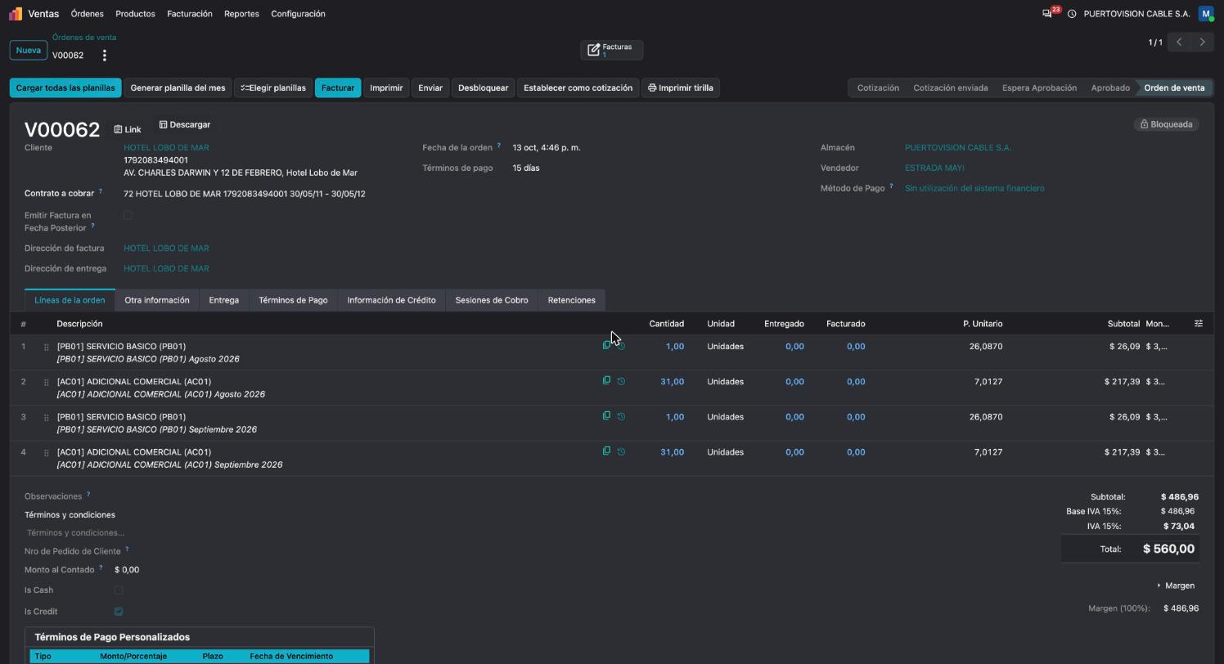Click the column settings icon in table header
1224x664 pixels.
pos(1199,324)
